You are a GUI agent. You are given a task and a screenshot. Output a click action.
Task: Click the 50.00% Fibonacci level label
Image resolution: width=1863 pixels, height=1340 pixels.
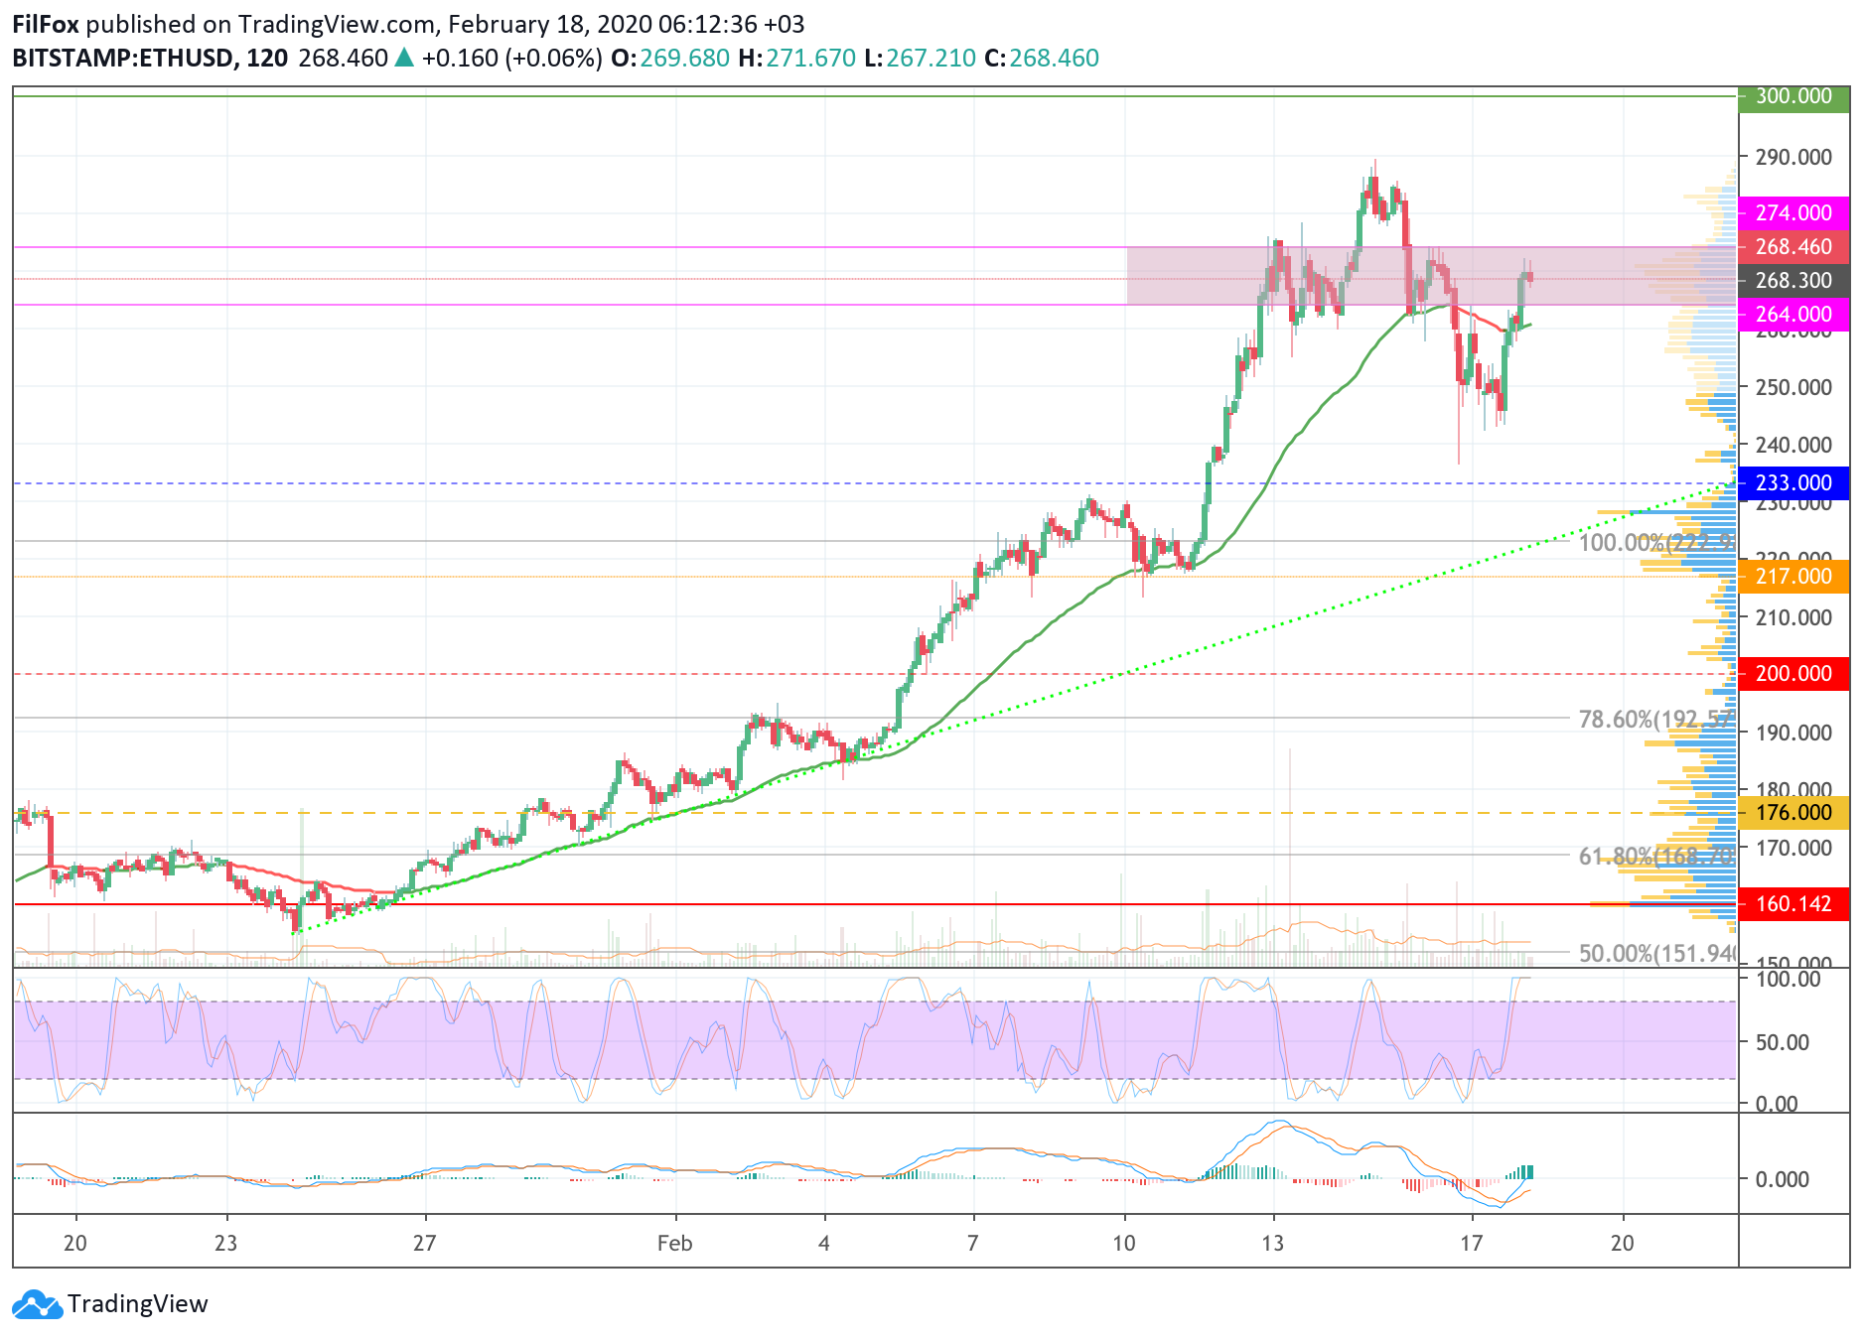click(x=1656, y=953)
